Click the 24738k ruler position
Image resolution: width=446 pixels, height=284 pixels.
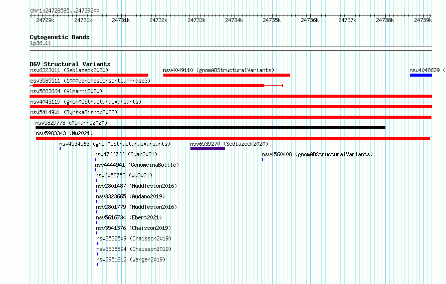tap(385, 20)
